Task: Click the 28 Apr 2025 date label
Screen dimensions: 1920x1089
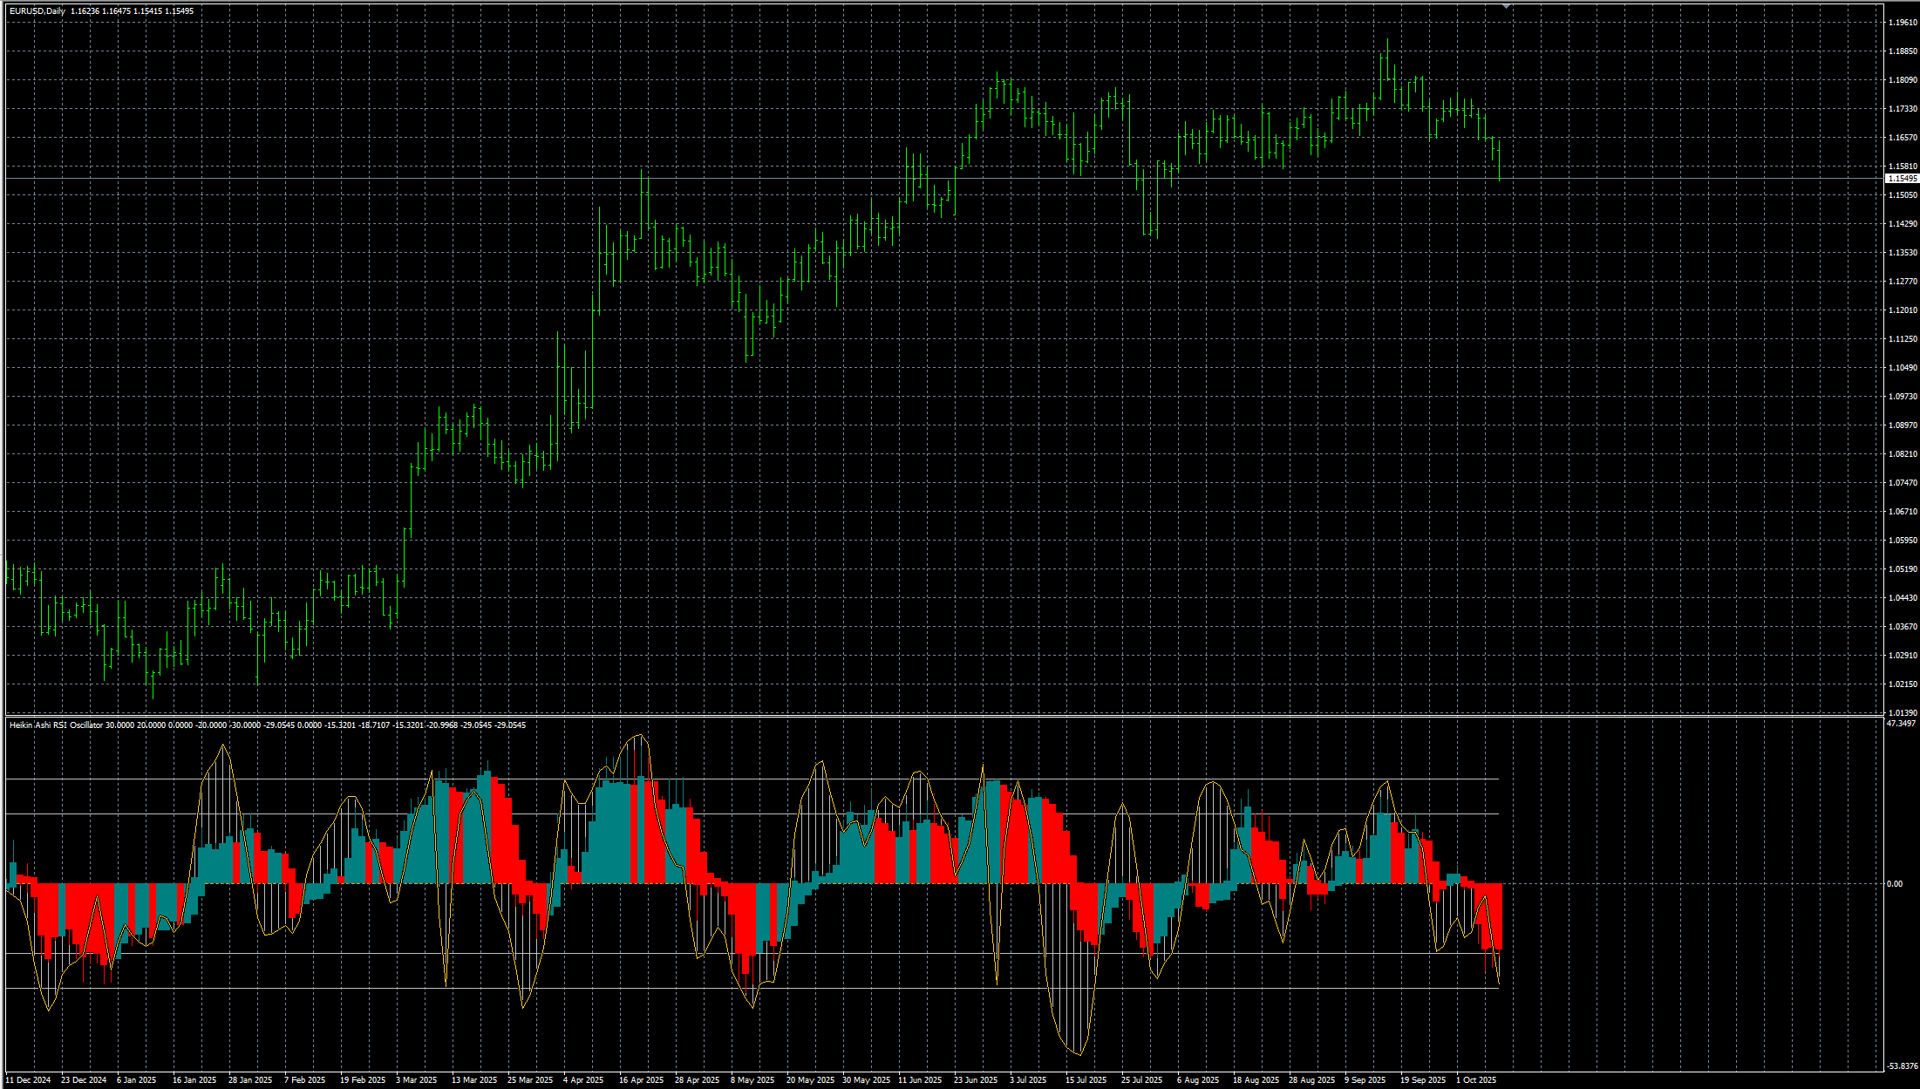Action: [x=698, y=1080]
